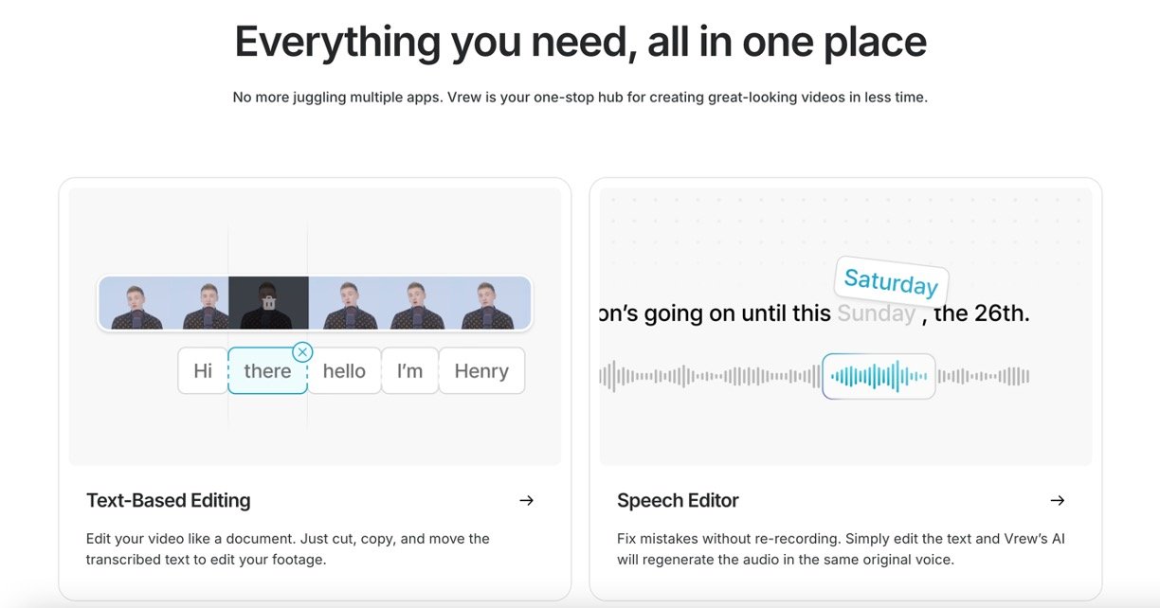Open the Text-Based Editing feature title
1160x608 pixels.
tap(169, 500)
